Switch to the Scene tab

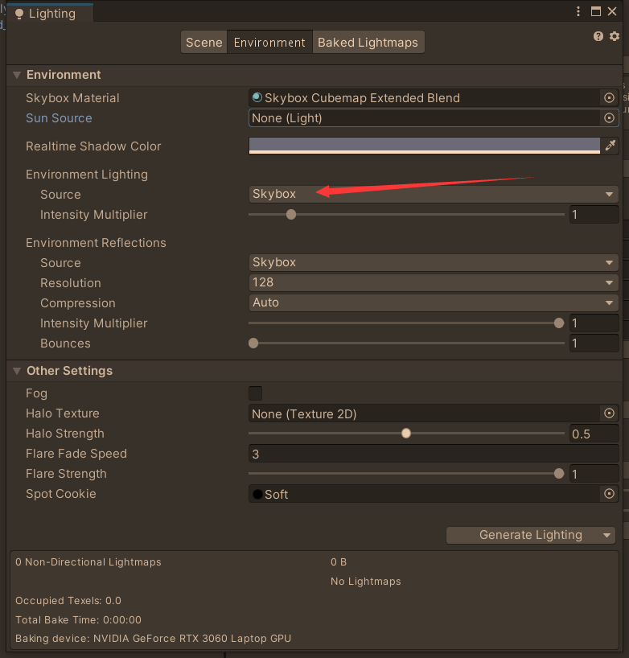tap(203, 42)
